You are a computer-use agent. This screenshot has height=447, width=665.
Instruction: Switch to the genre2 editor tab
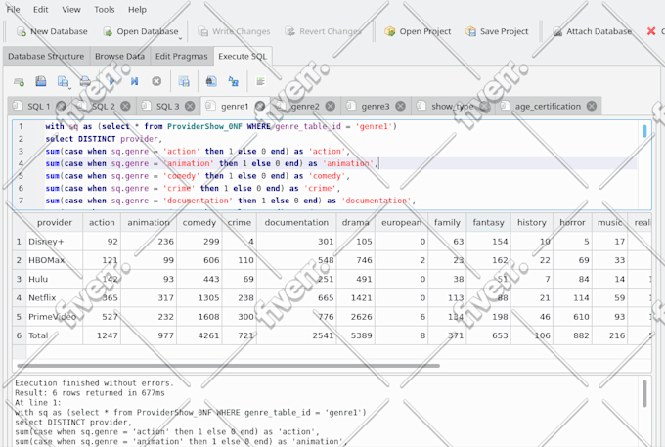(305, 107)
